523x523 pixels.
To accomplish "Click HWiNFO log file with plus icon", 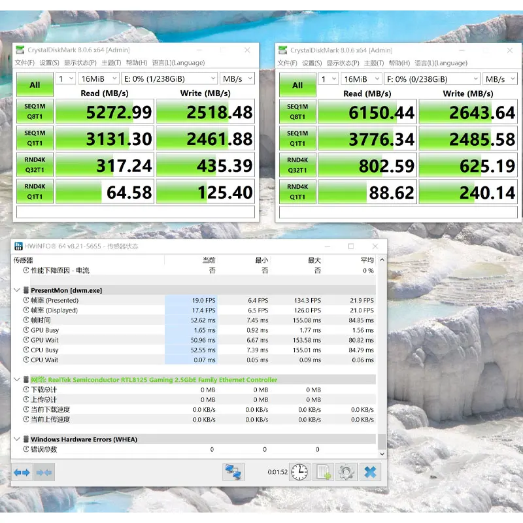I will tap(323, 472).
